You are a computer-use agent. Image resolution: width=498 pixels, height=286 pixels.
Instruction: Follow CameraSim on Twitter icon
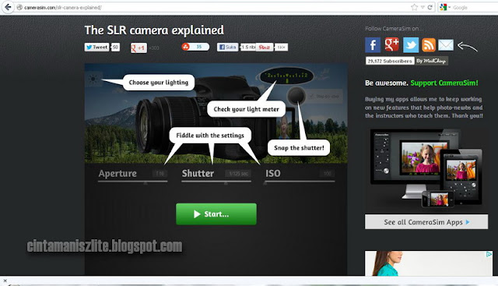[x=411, y=45]
